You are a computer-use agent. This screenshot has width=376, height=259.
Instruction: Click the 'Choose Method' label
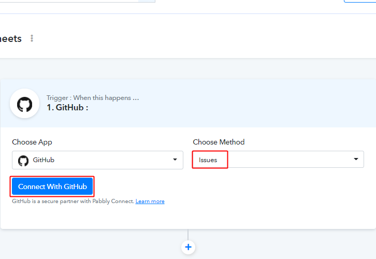[x=219, y=142]
